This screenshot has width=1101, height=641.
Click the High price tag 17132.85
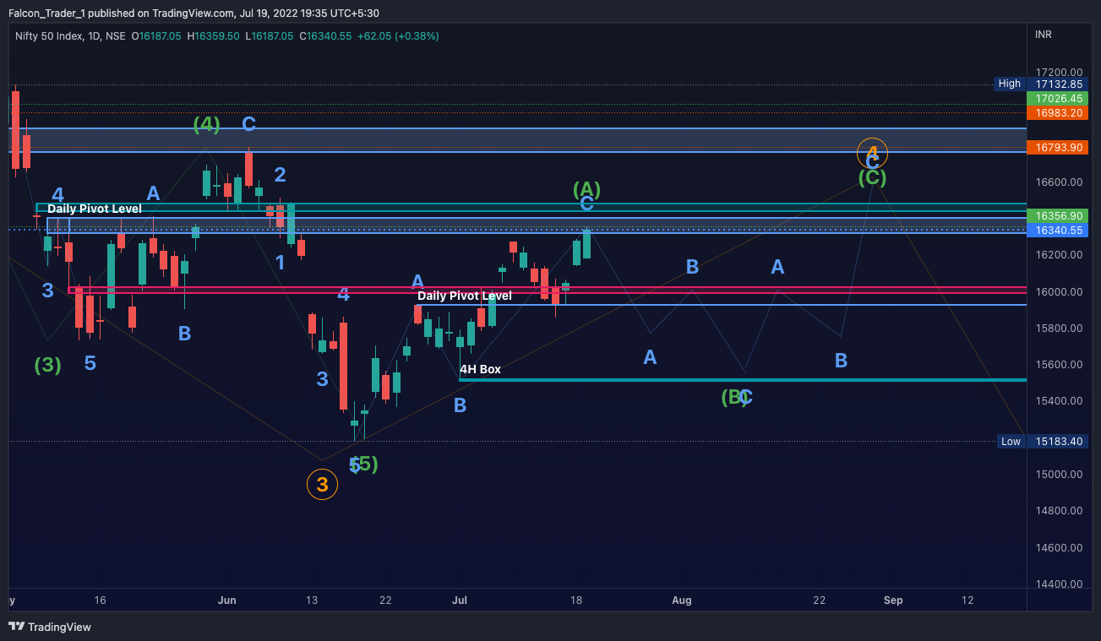click(1059, 84)
